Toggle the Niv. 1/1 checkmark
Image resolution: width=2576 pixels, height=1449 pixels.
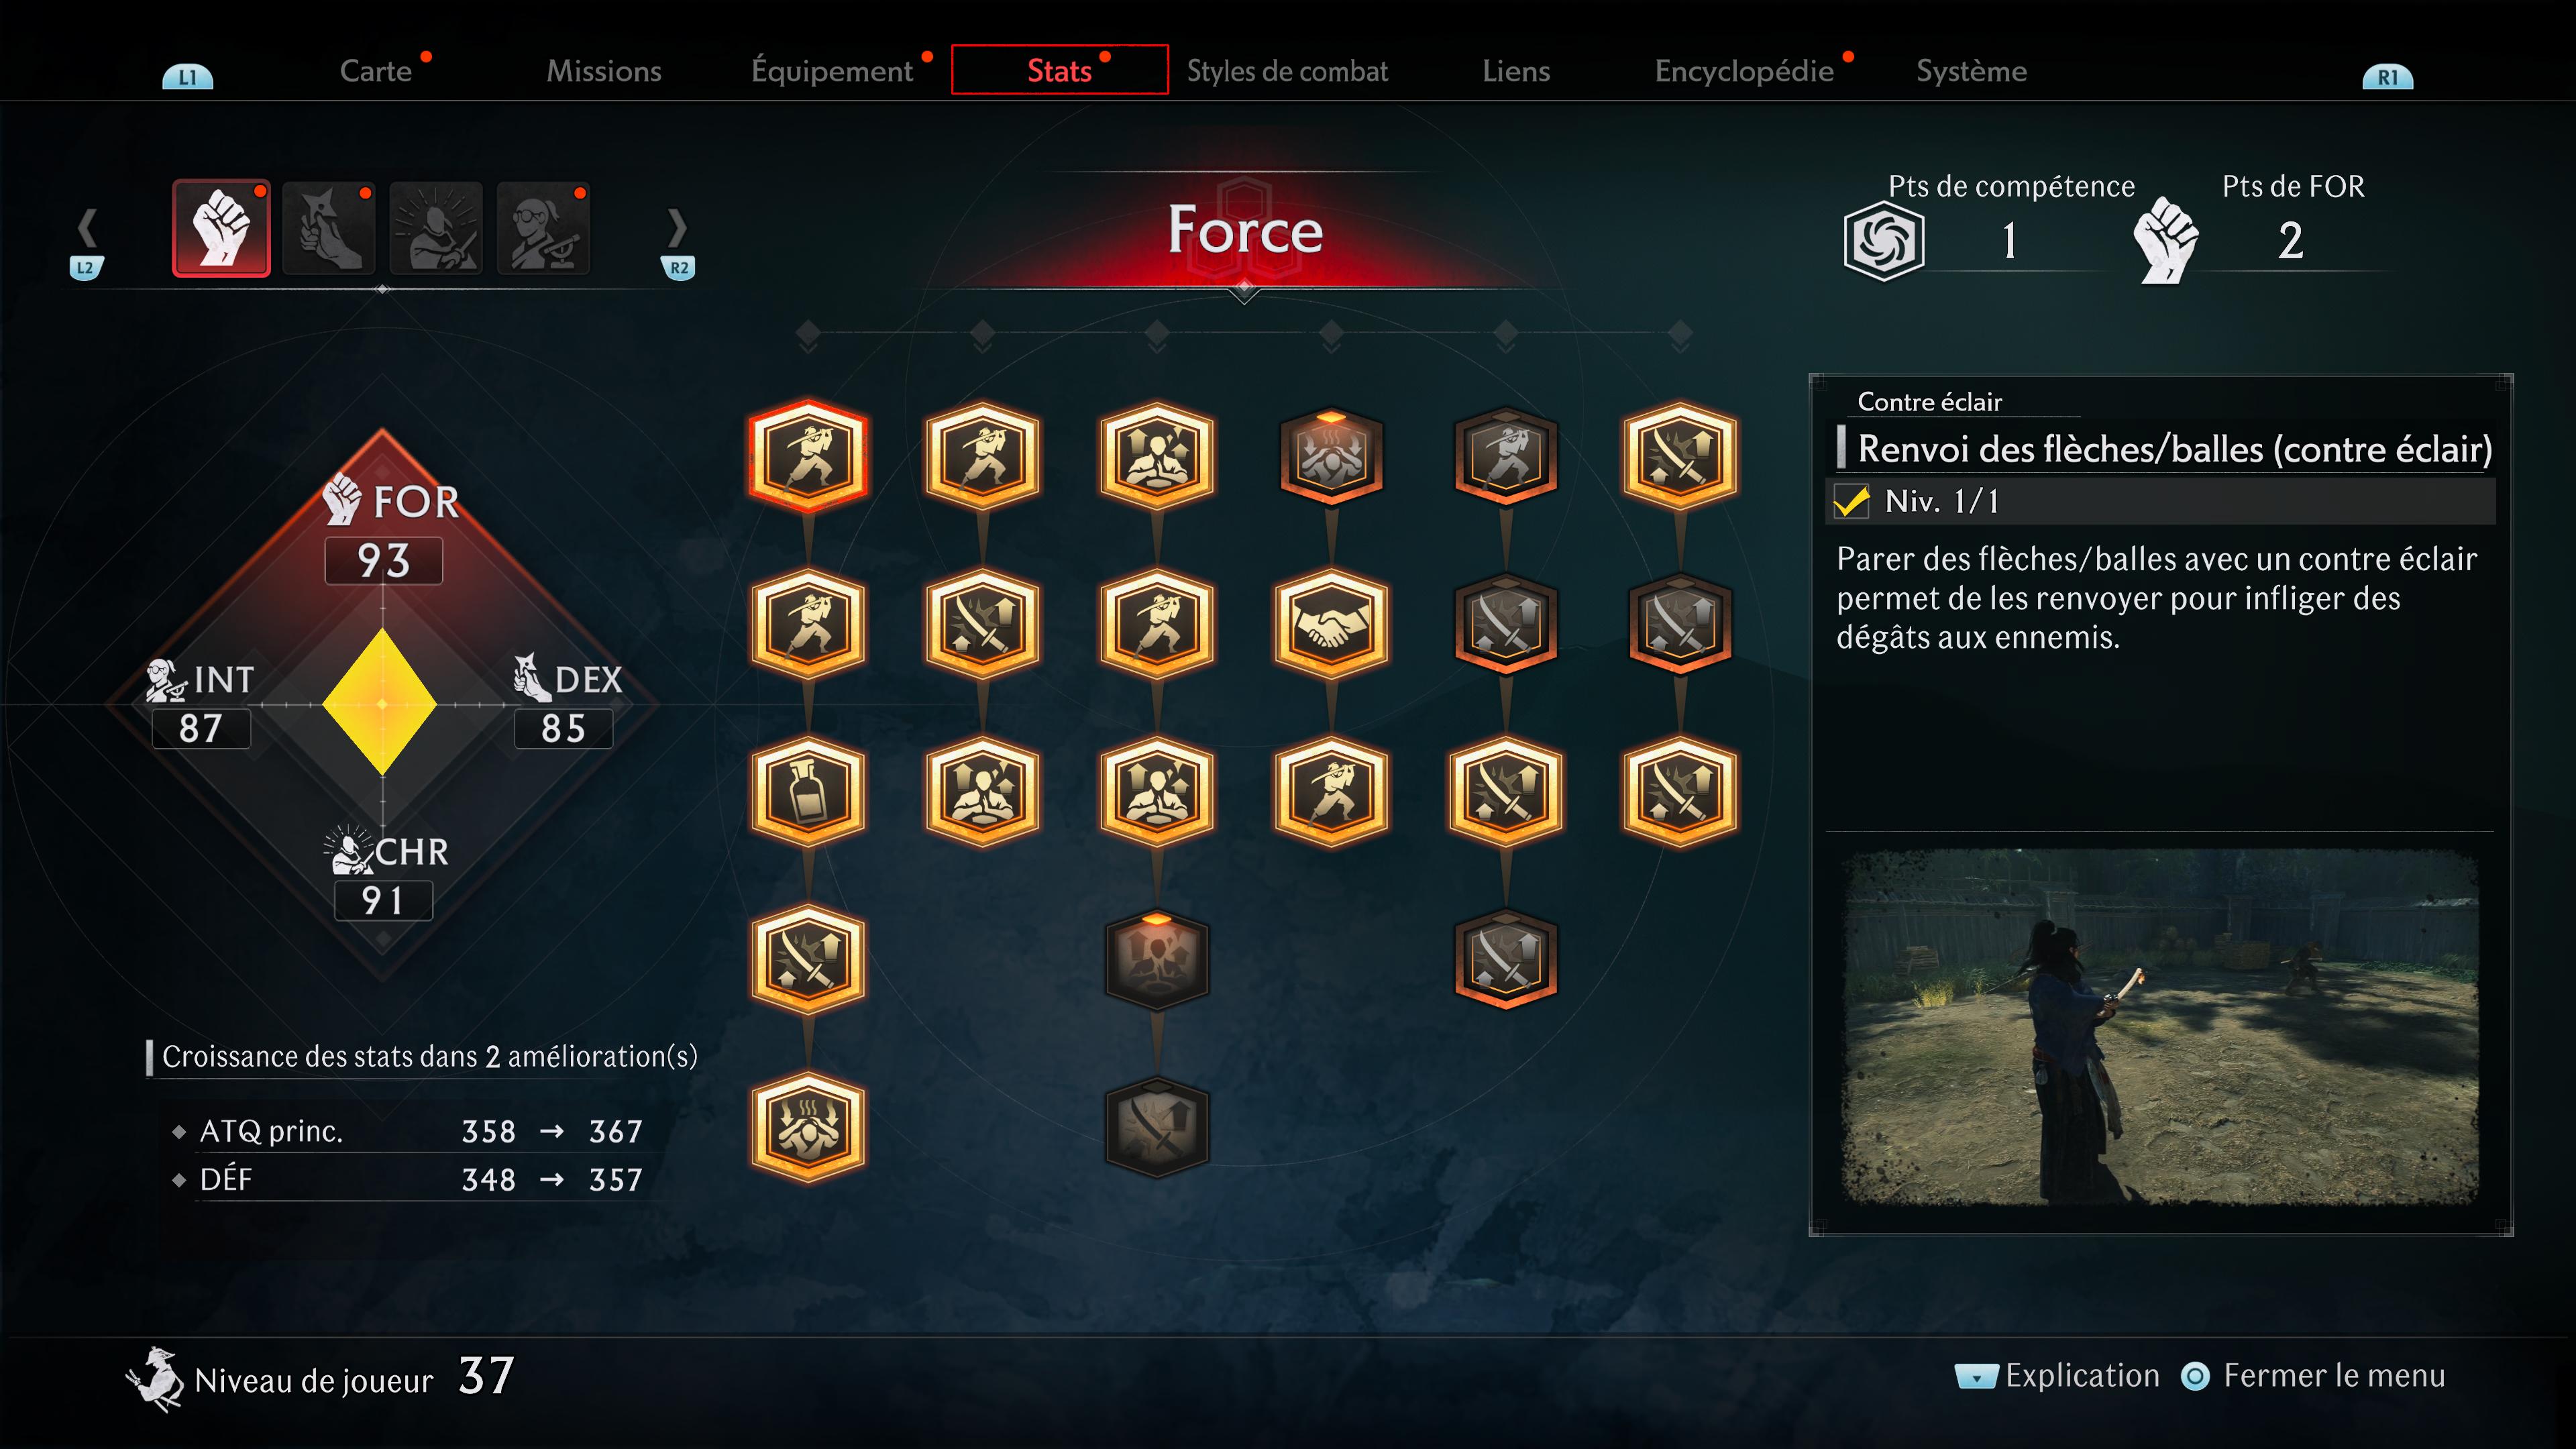(x=1851, y=501)
